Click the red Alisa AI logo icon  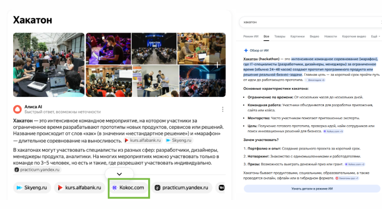18,110
